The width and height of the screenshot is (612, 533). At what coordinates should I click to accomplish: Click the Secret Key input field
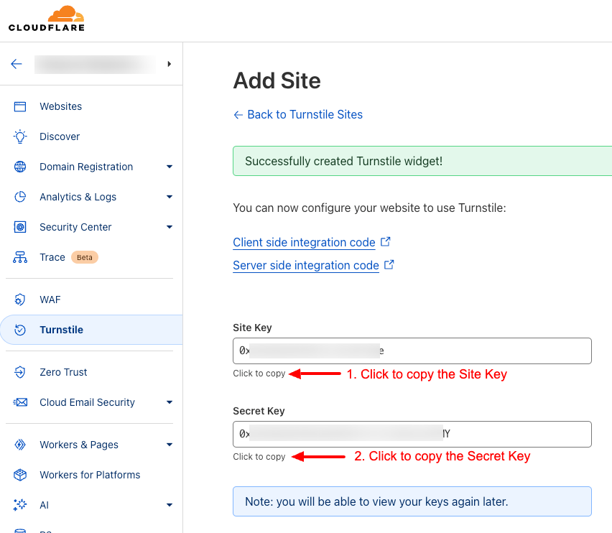[412, 434]
